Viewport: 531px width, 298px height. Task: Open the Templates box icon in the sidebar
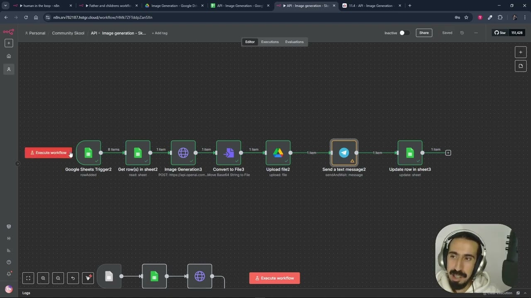9,226
